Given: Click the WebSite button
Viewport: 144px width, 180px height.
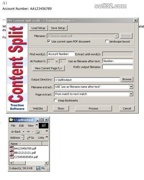Looking at the screenshot, I should (38, 109).
